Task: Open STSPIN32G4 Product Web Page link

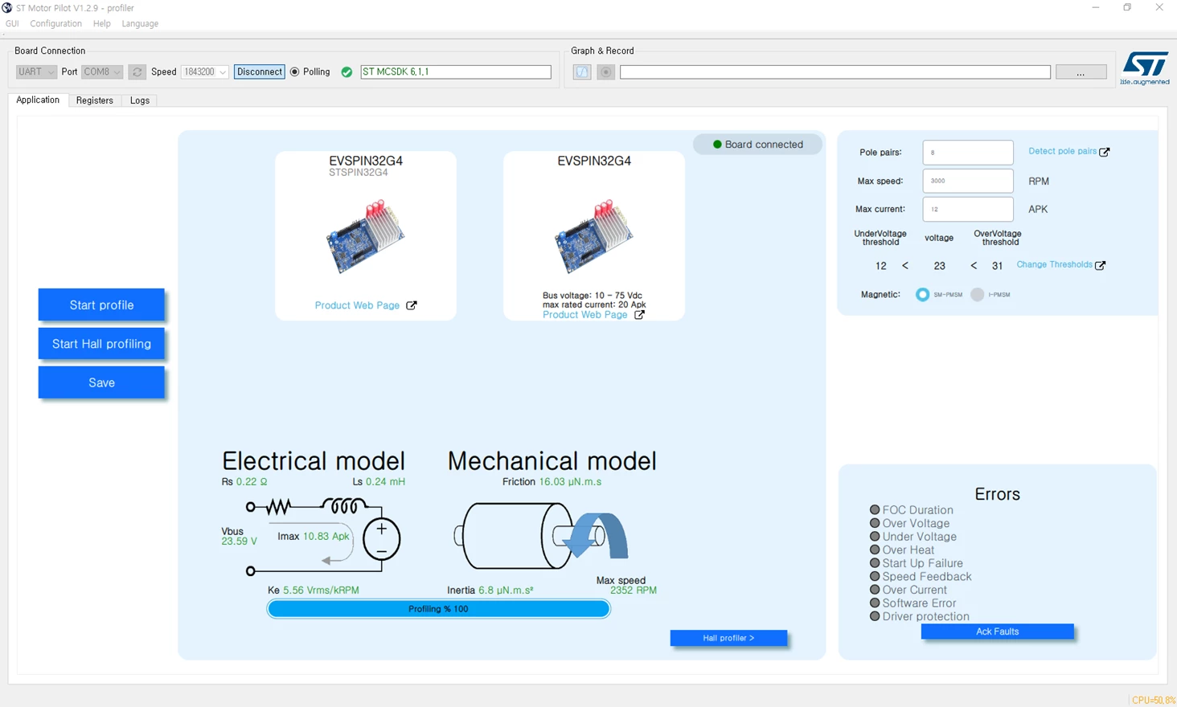Action: 357,305
